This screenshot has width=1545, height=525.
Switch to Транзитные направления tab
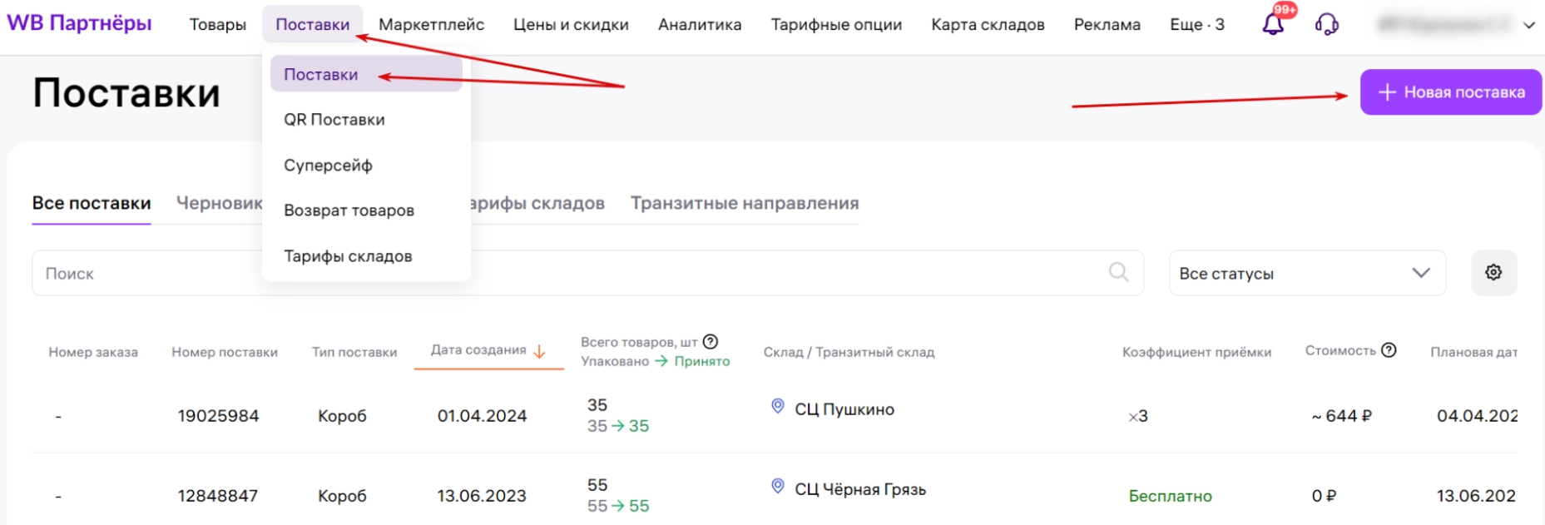coord(744,204)
